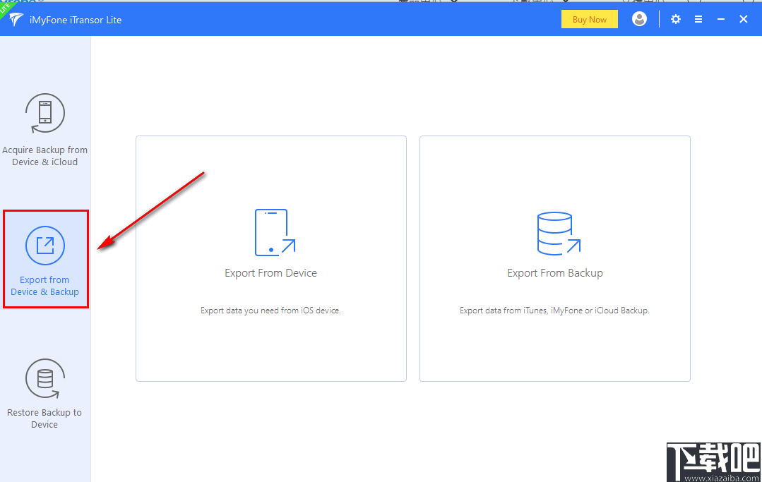Select the Acquire Backup from Device & iCloud icon
The height and width of the screenshot is (482, 762).
(44, 113)
